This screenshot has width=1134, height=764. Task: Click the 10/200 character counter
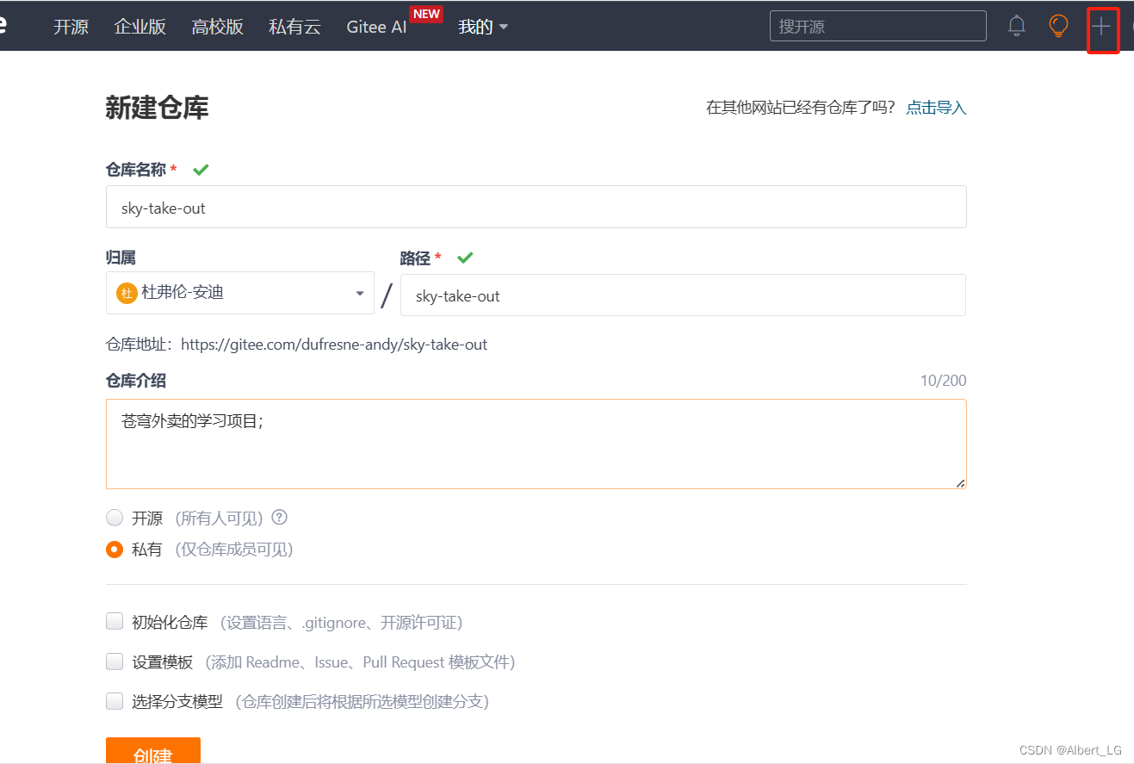pos(943,381)
